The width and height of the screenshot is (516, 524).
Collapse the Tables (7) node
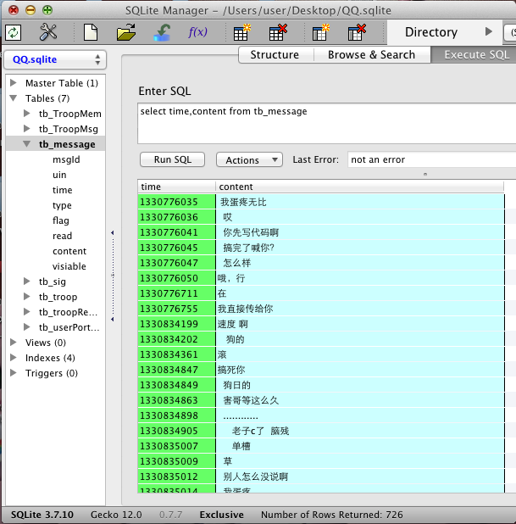(14, 98)
